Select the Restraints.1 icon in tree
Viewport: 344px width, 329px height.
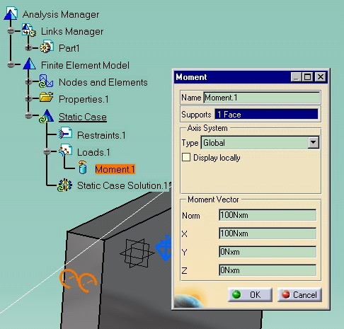coord(65,133)
